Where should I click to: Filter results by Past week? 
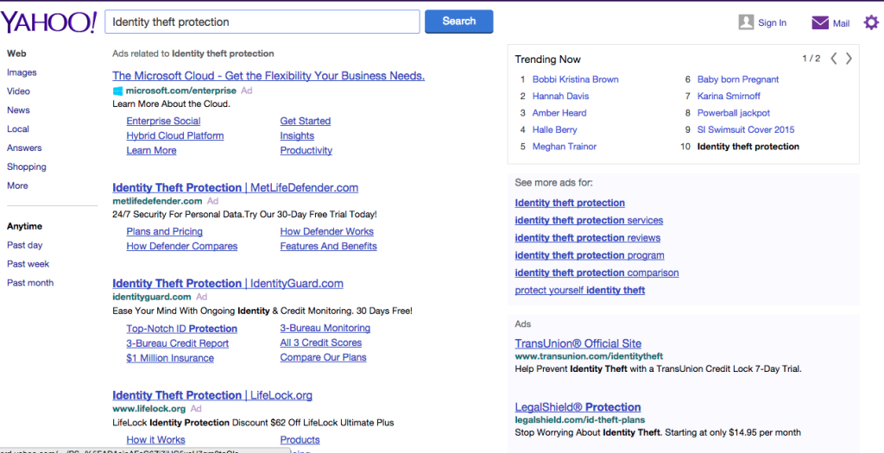click(28, 264)
